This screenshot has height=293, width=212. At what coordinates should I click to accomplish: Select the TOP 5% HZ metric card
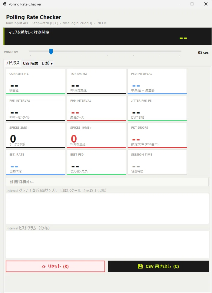[96, 81]
